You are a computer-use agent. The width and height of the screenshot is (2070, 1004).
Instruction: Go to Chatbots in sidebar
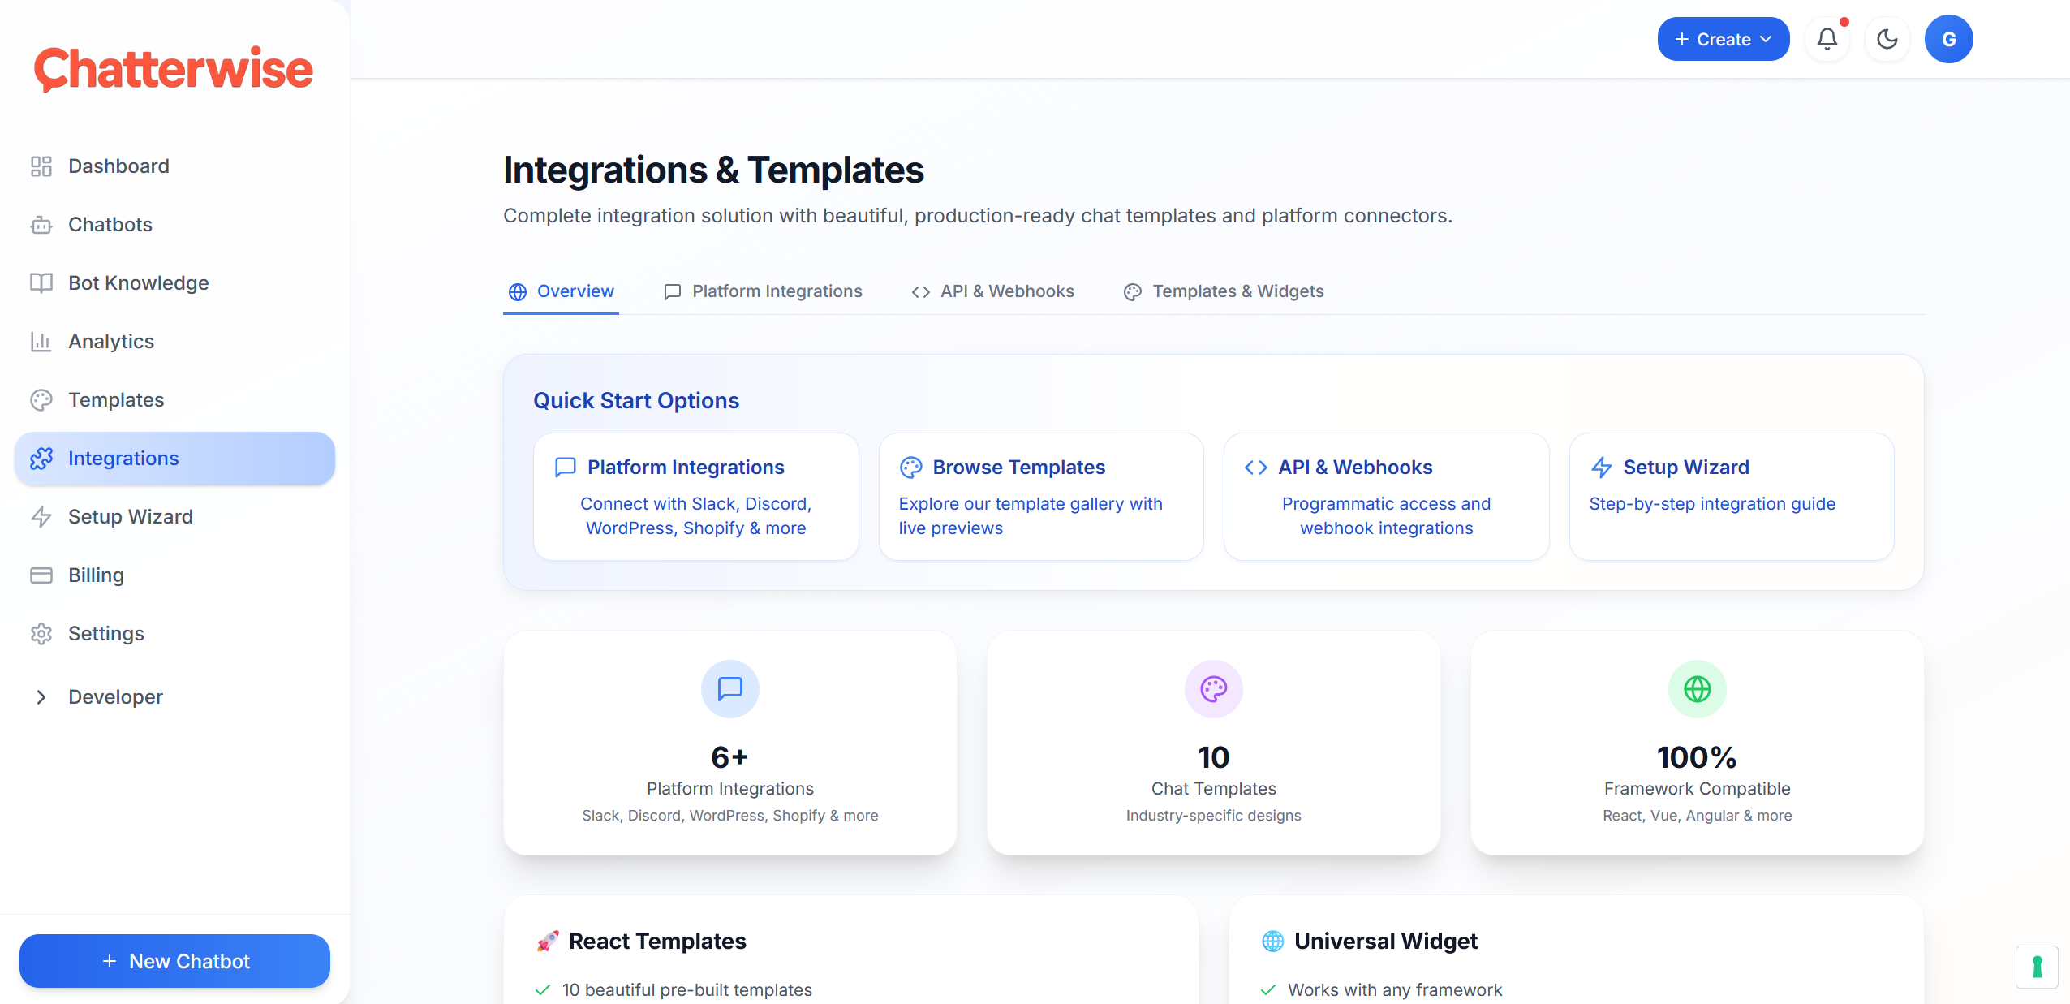[x=110, y=225]
